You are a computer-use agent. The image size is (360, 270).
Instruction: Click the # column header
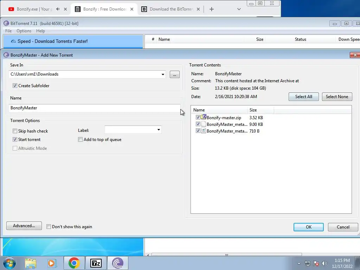point(153,39)
